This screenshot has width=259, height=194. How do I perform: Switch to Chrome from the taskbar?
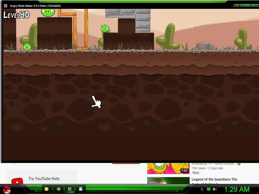pos(58,189)
